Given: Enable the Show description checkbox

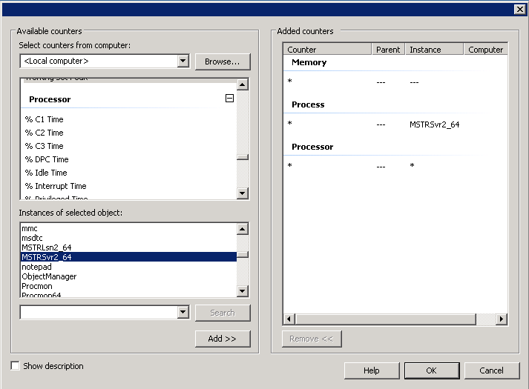Looking at the screenshot, I should click(16, 366).
